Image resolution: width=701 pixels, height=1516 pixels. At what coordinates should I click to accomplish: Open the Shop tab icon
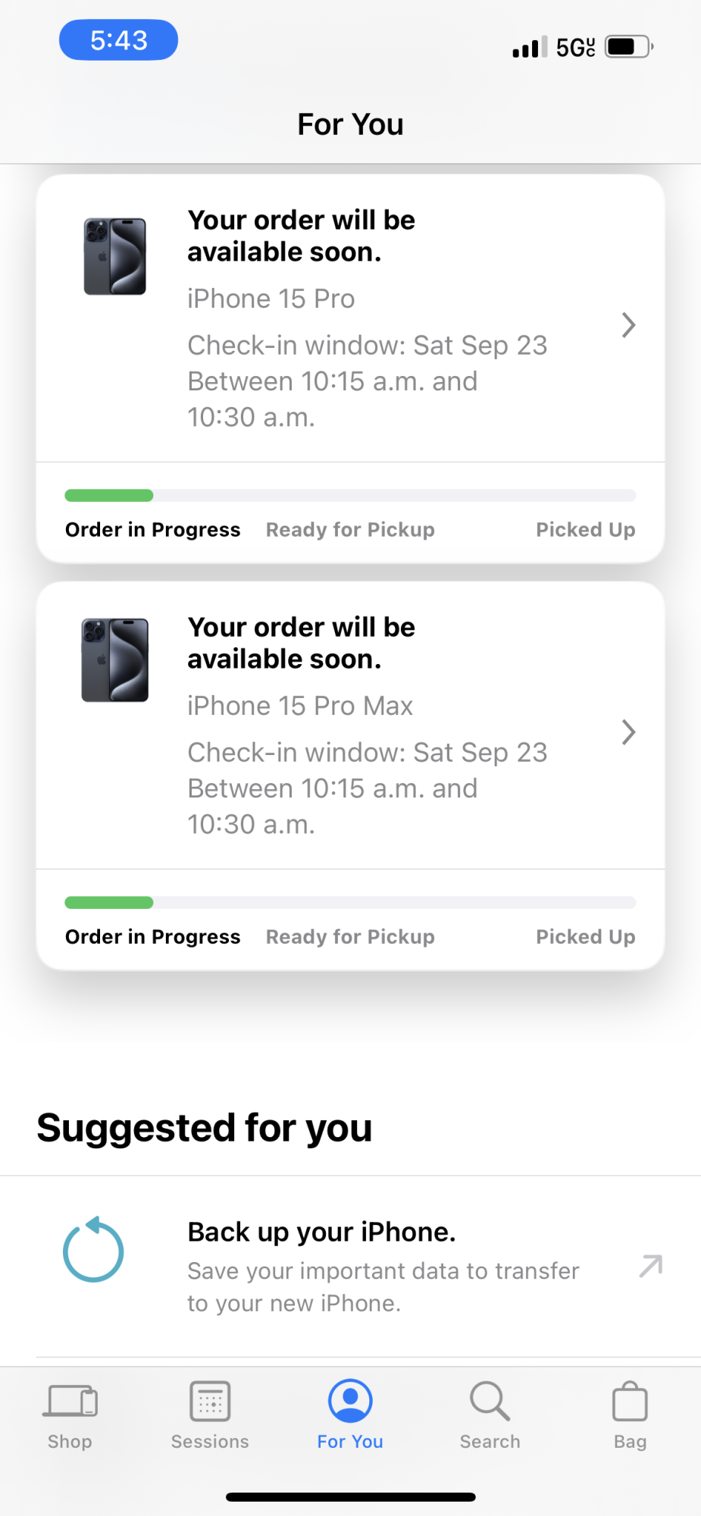[x=70, y=1401]
